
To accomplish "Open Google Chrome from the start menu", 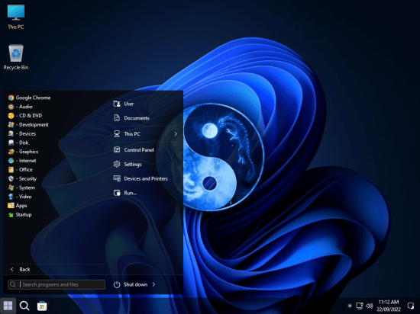I will coord(30,98).
